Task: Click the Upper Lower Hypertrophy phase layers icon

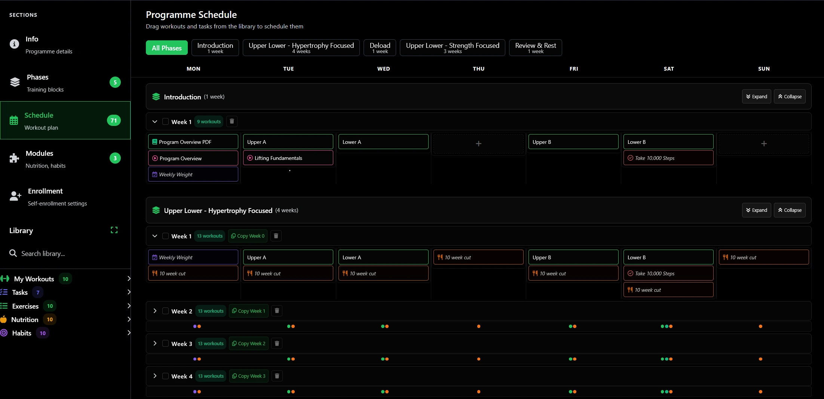Action: coord(156,210)
